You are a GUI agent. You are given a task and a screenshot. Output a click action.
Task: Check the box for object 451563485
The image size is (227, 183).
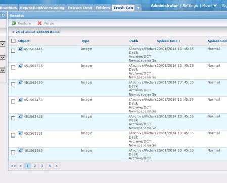pos(13,118)
